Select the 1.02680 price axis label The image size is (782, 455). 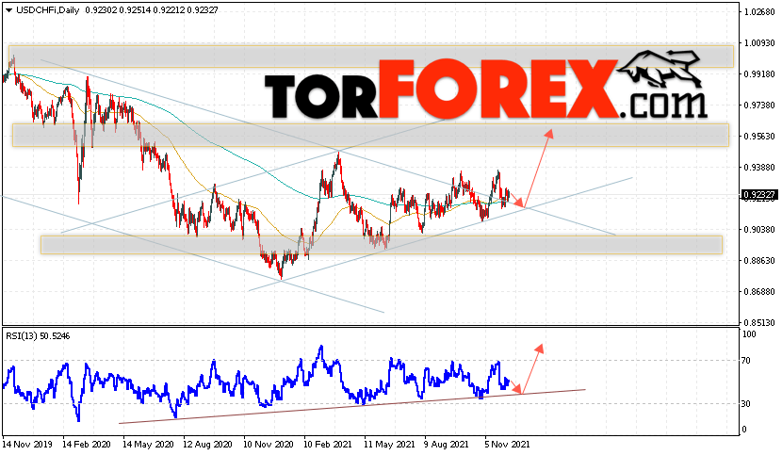pyautogui.click(x=759, y=12)
